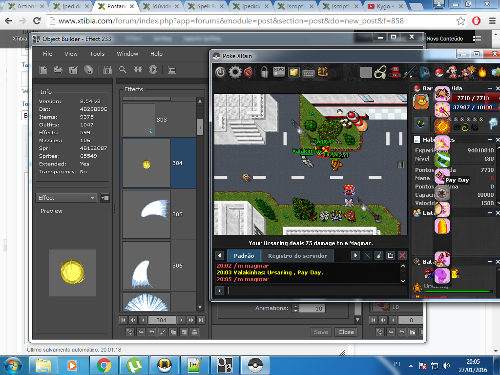Click the stacked-floppies Save As icon
500x375 pixels.
pyautogui.click(x=89, y=69)
